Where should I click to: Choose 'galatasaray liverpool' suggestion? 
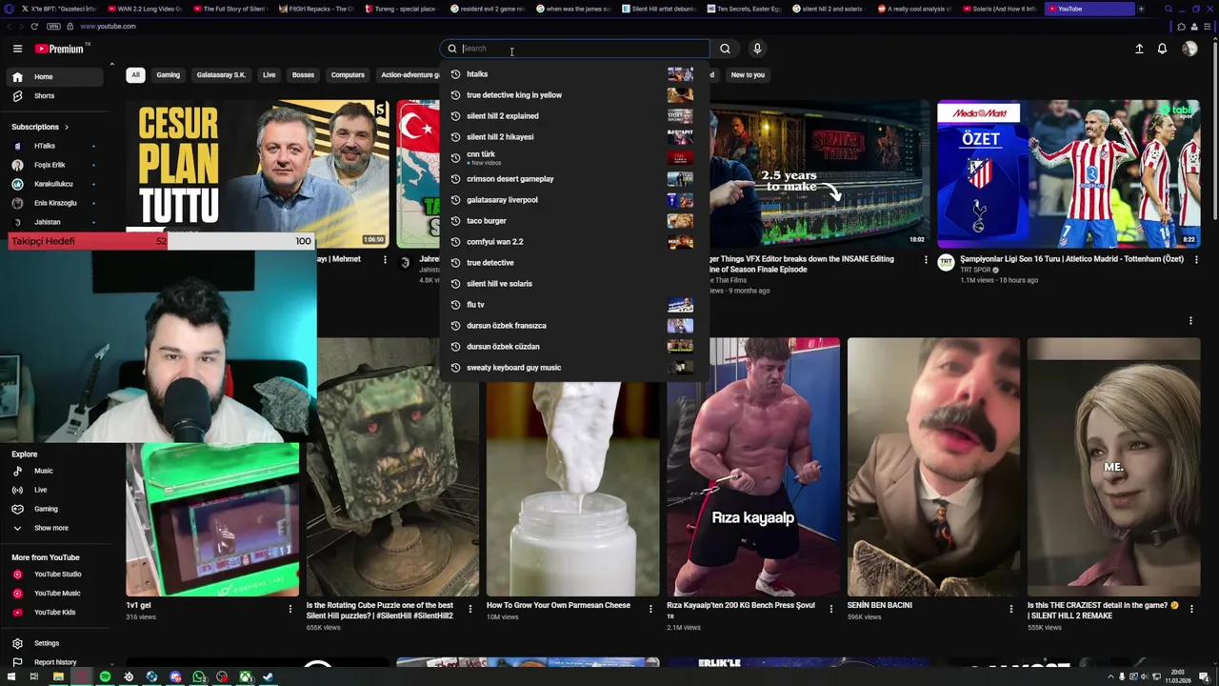[x=574, y=200]
